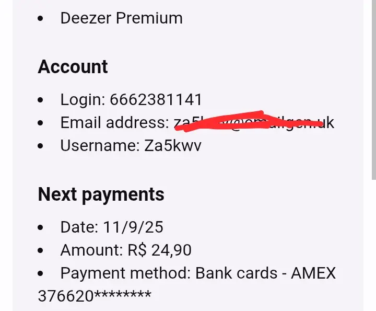This screenshot has height=311, width=376.
Task: Click the Next payments heading
Action: 101,194
